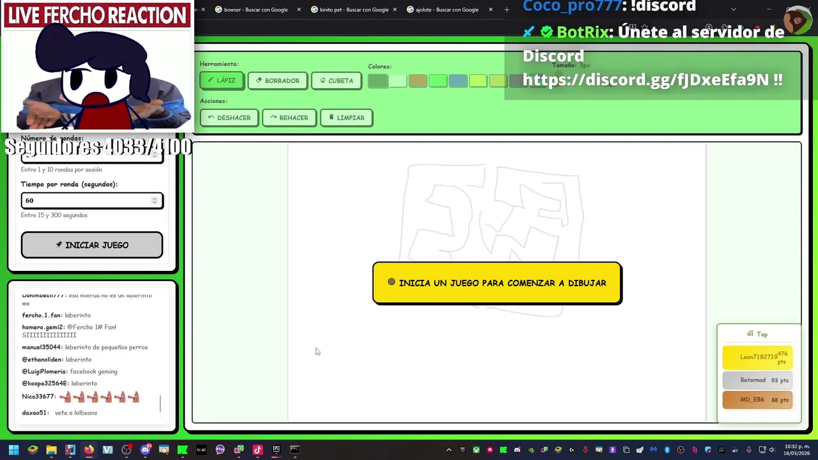Screen dimensions: 818x460
Task: Open the Xbox icon in system tray
Action: (476, 450)
